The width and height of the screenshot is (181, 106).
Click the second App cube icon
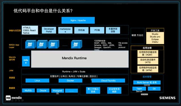(x=42, y=44)
